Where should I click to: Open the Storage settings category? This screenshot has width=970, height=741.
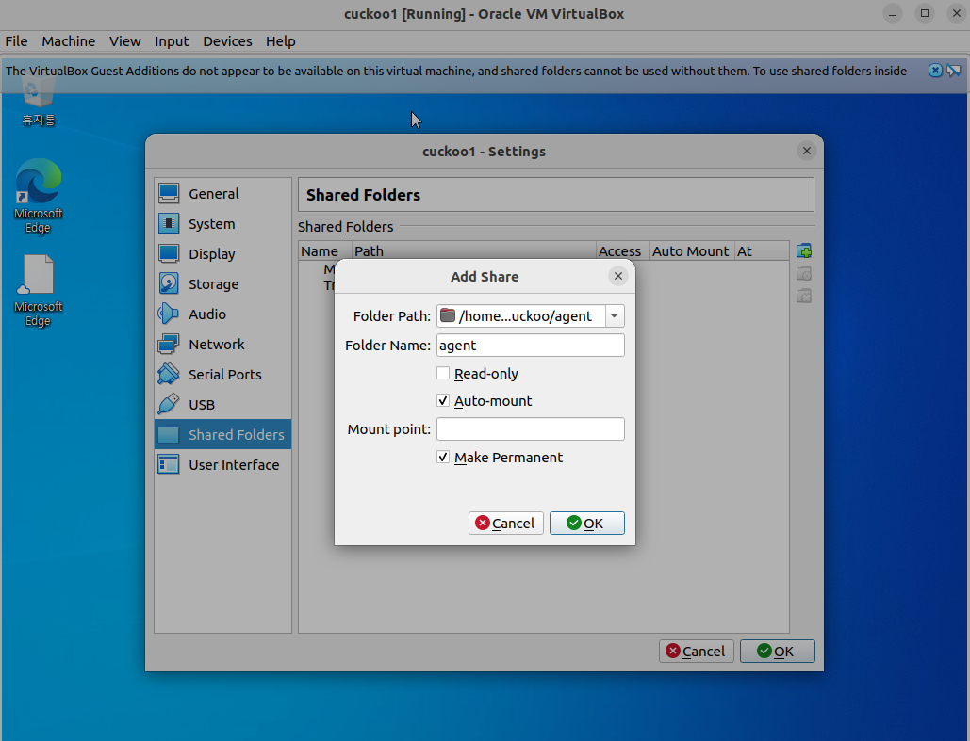click(x=222, y=284)
